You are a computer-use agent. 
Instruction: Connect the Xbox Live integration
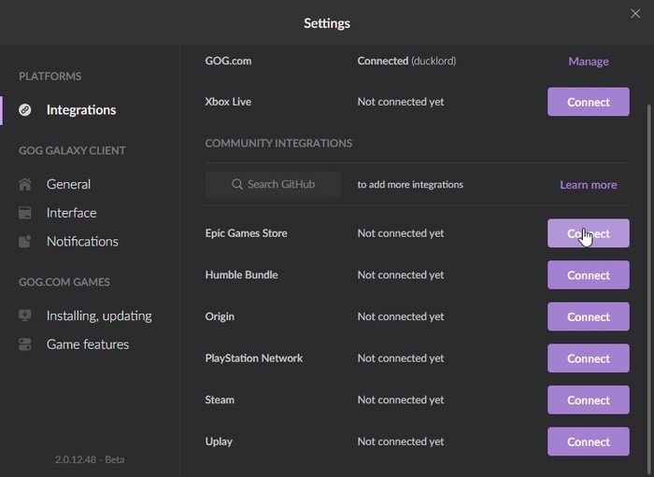coord(588,102)
